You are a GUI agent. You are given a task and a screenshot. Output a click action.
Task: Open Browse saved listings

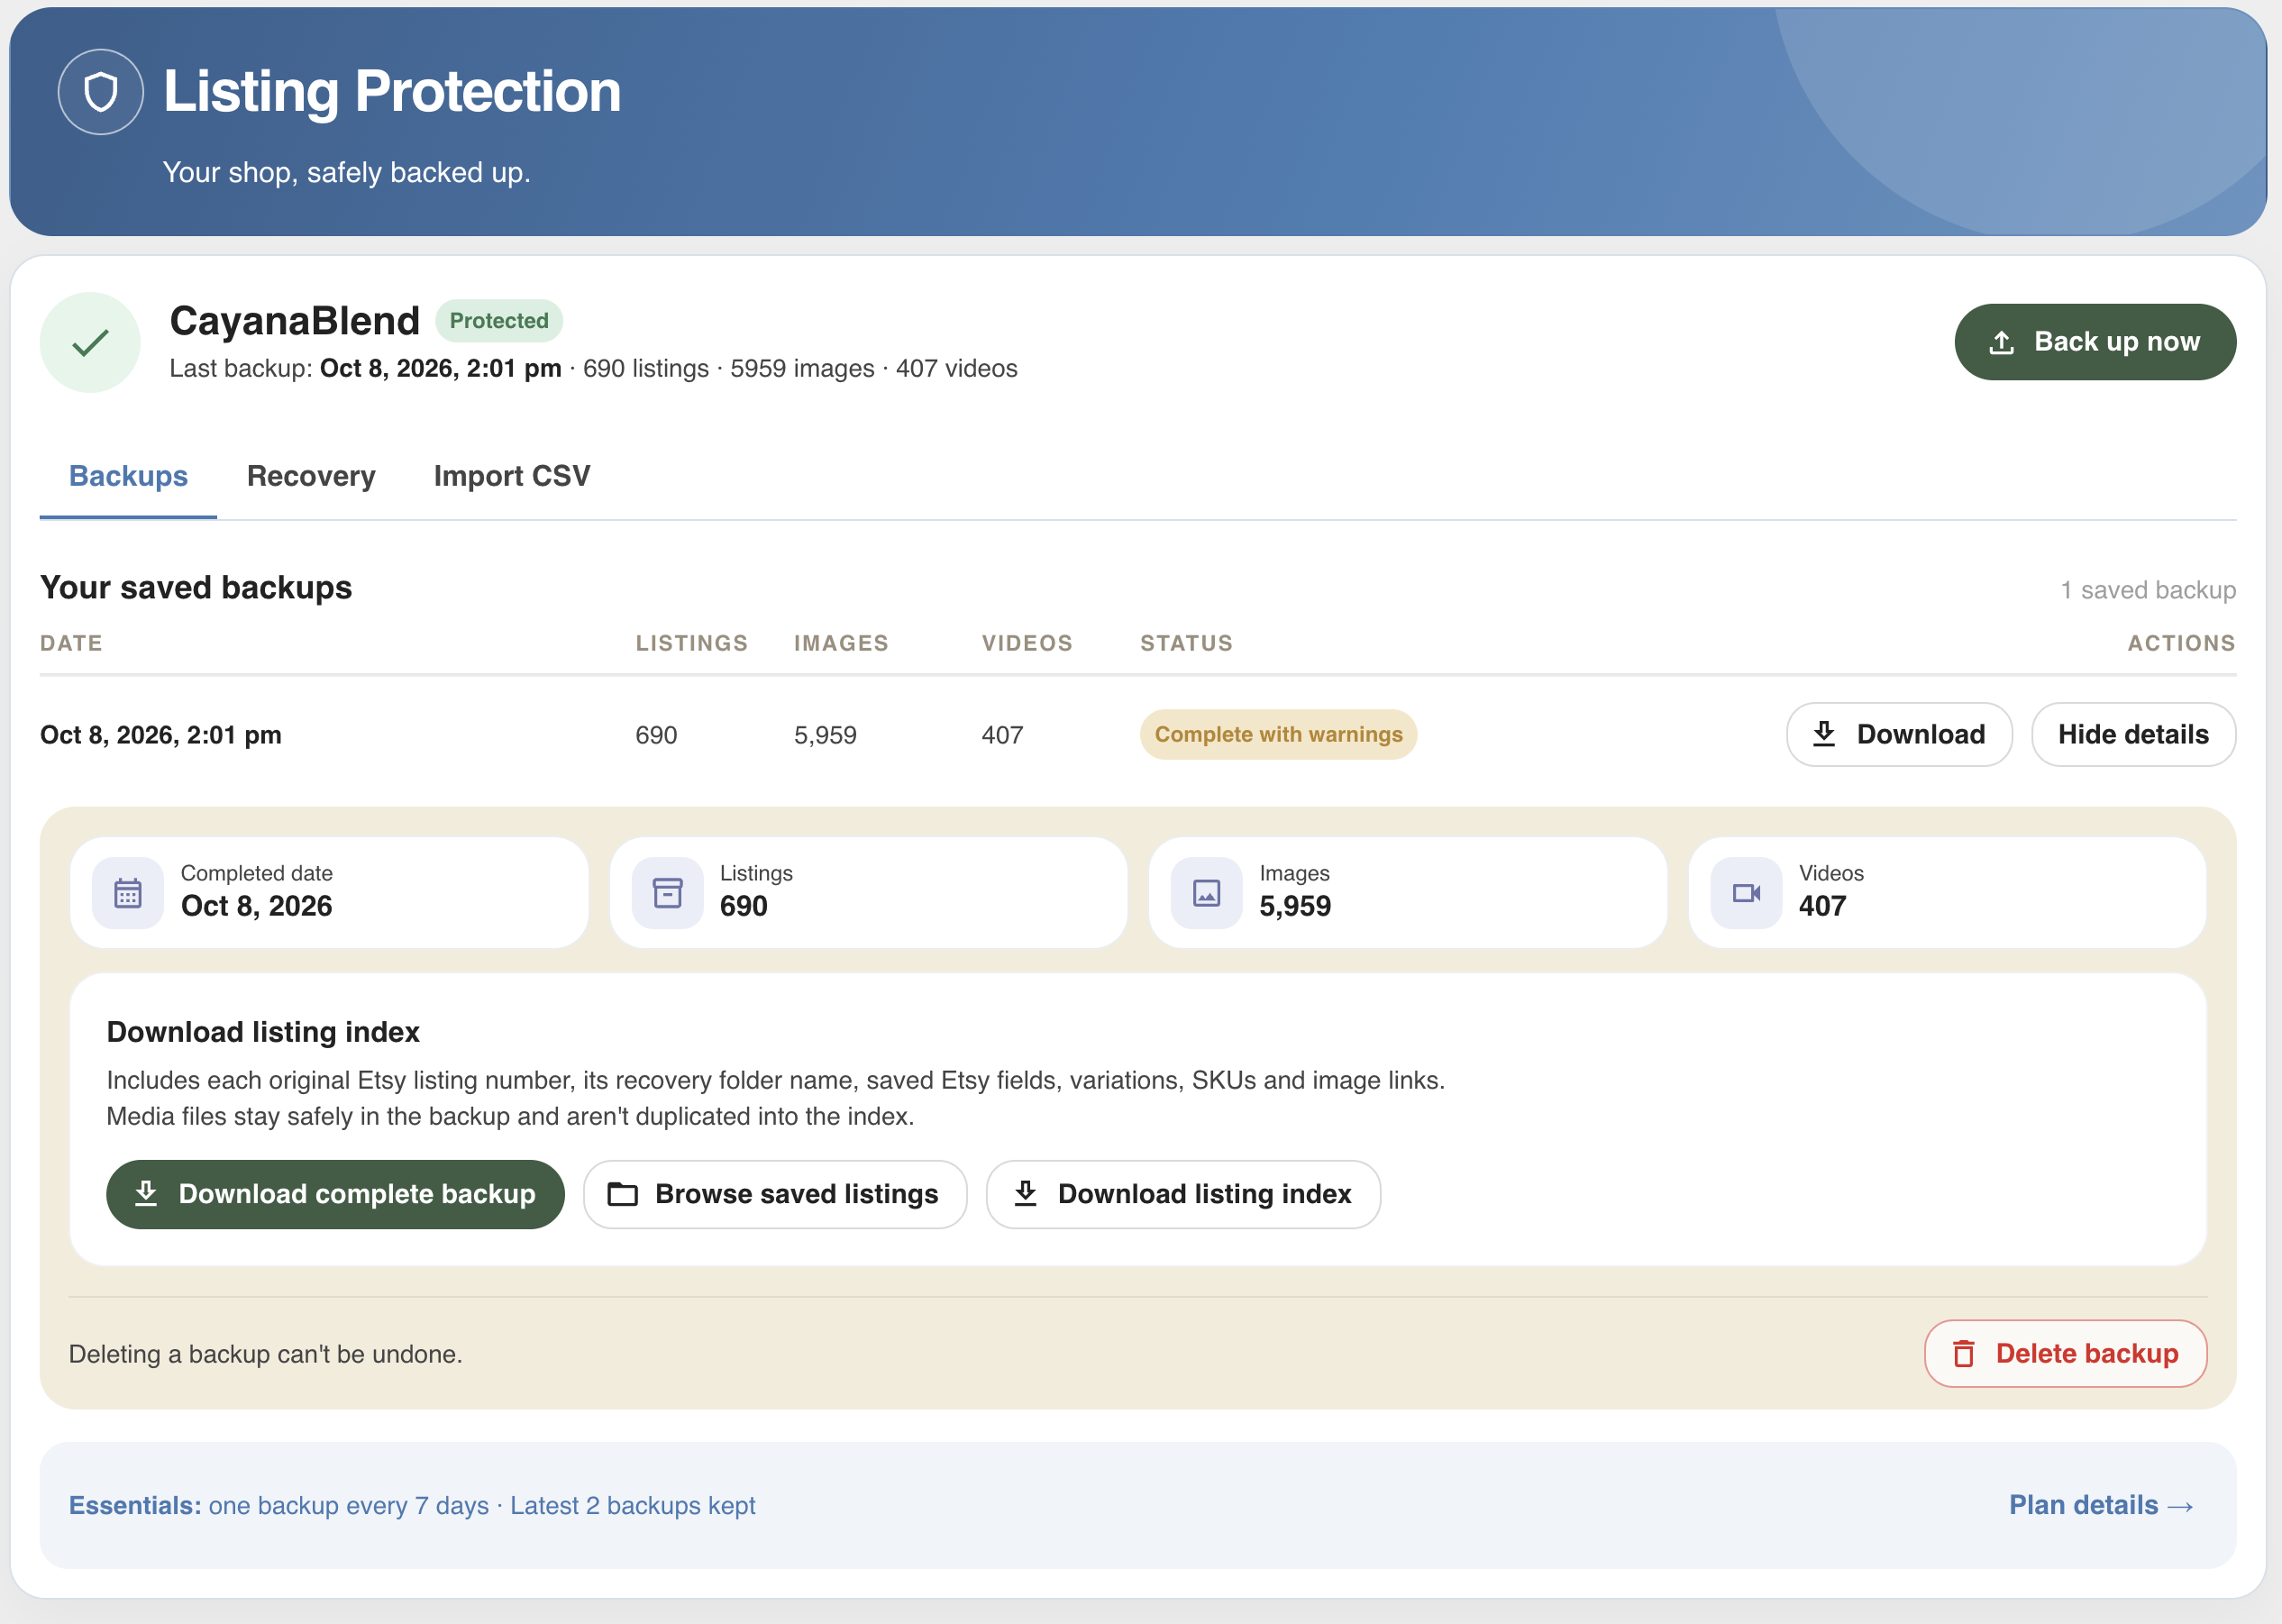click(775, 1194)
